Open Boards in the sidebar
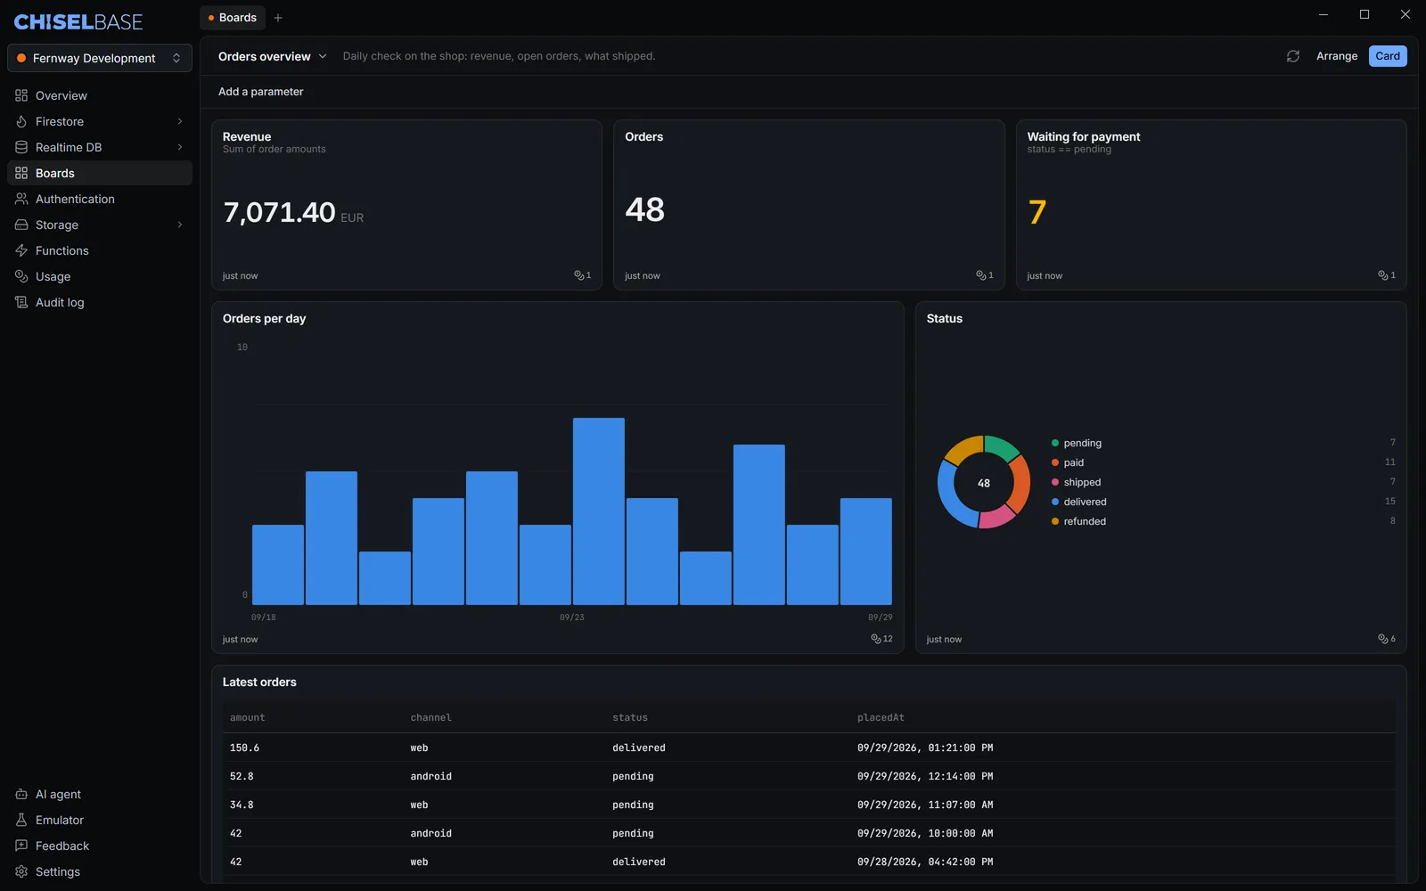Viewport: 1426px width, 891px height. (100, 173)
